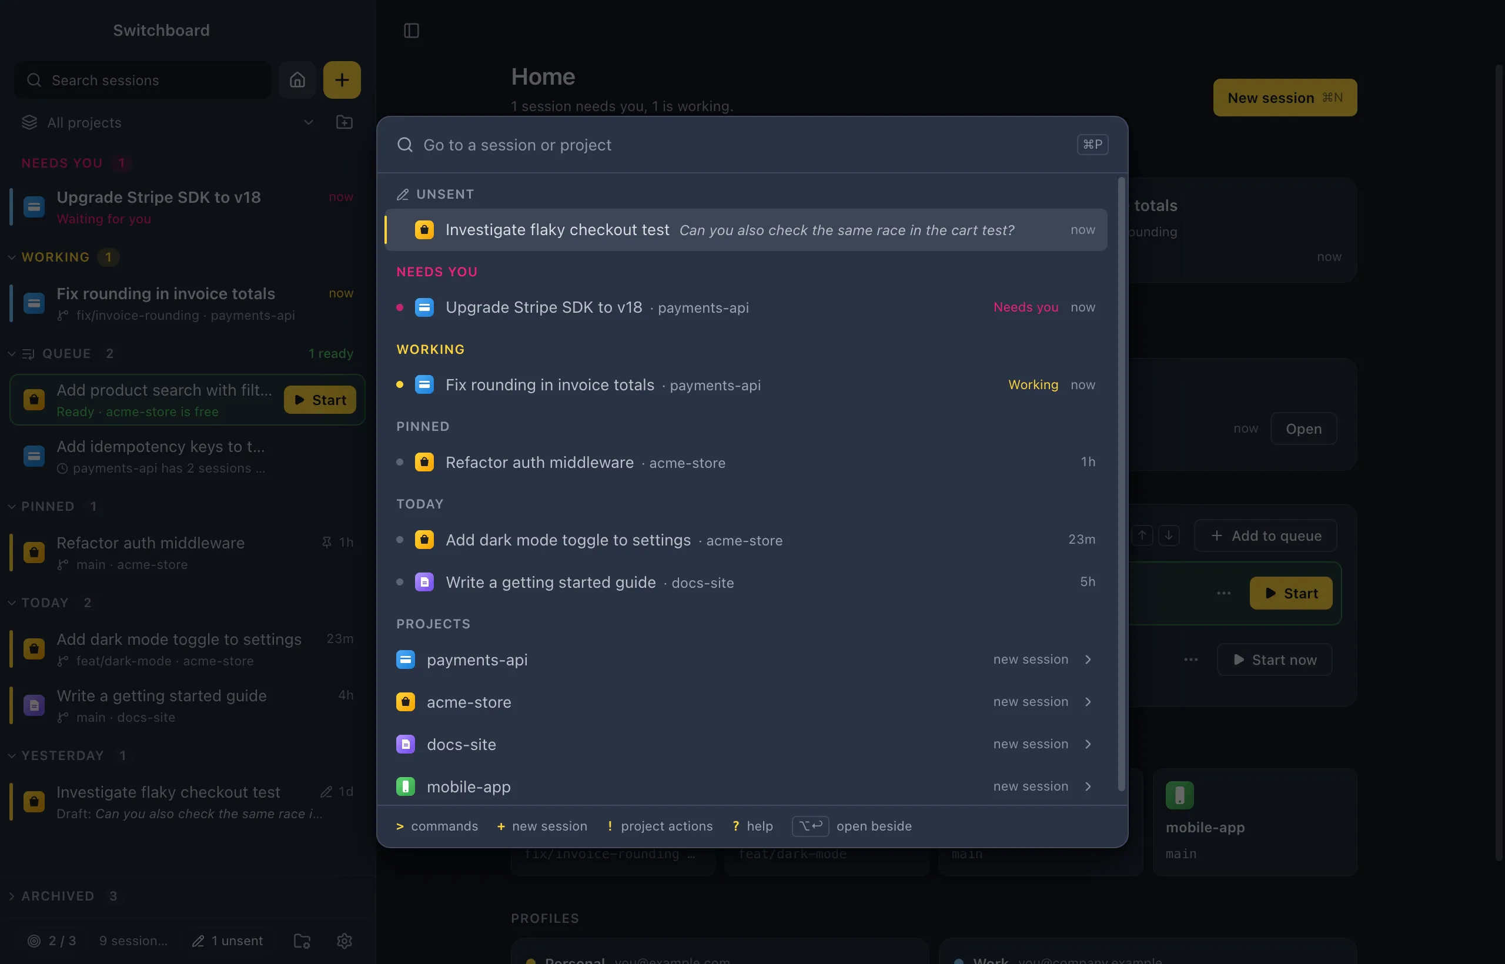The height and width of the screenshot is (964, 1505).
Task: Select Write a getting started guide result
Action: tap(745, 582)
